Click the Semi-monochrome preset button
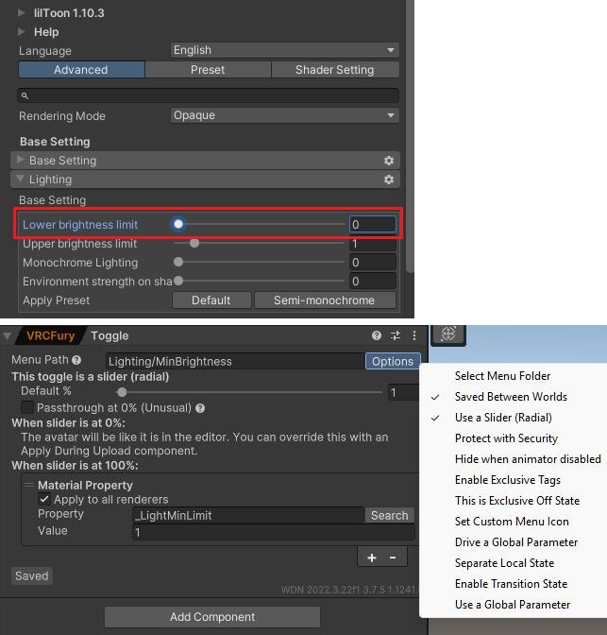The width and height of the screenshot is (607, 635). (x=324, y=300)
